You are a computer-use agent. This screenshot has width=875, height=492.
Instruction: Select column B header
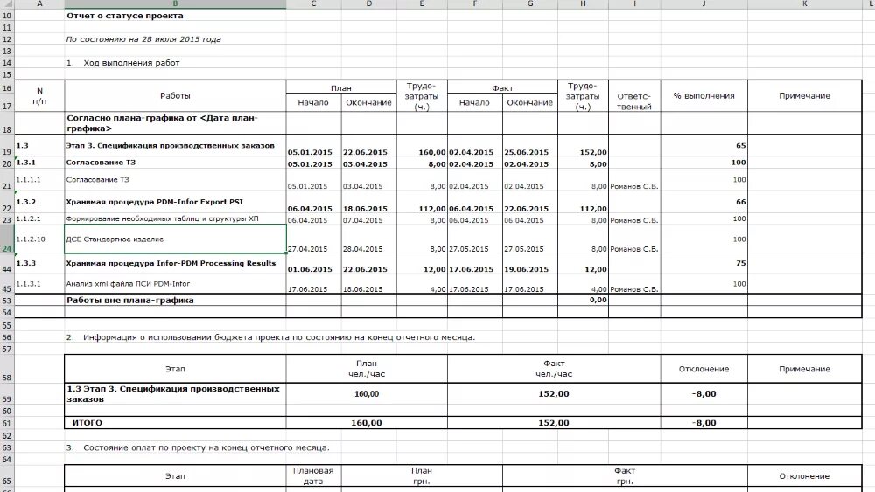point(175,3)
